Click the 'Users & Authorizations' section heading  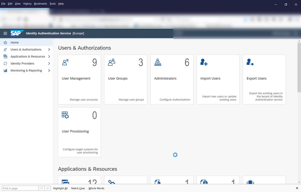(85, 48)
